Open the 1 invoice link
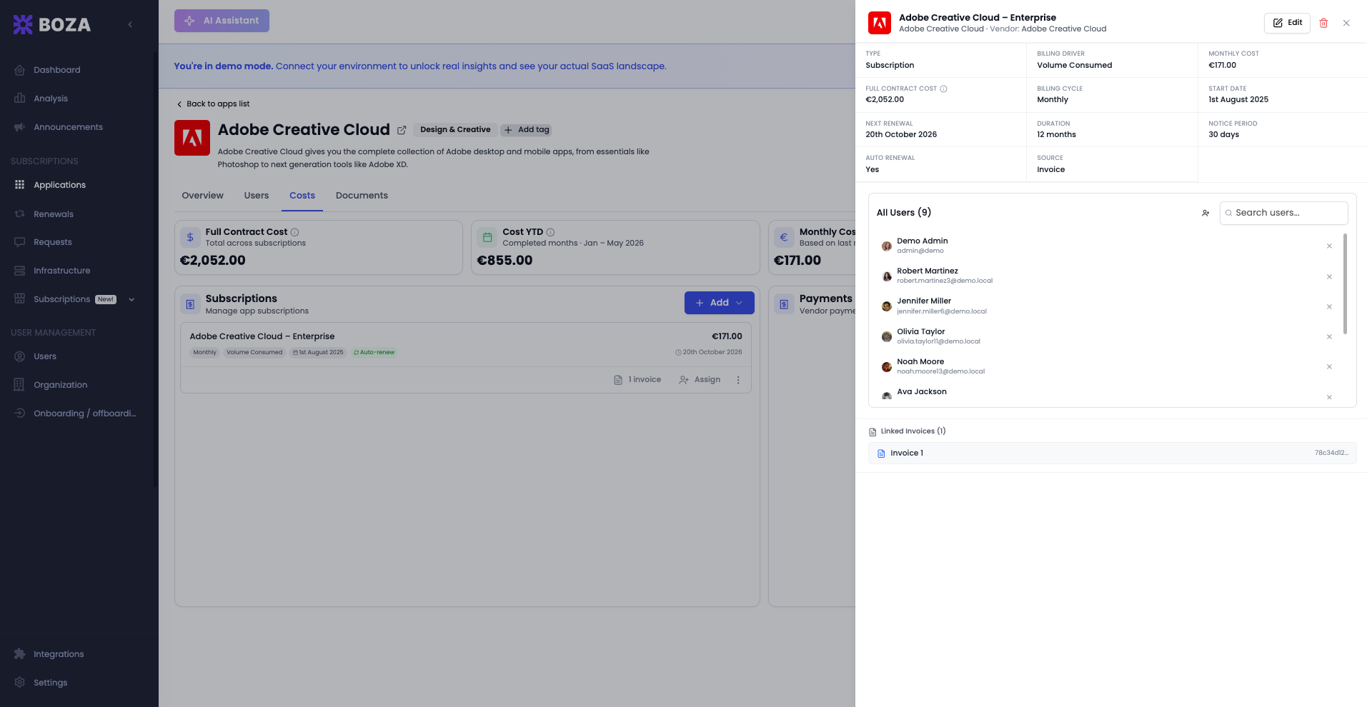The image size is (1367, 707). click(637, 380)
